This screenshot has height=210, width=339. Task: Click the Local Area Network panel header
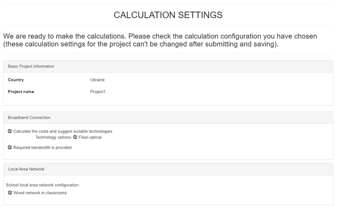click(26, 169)
